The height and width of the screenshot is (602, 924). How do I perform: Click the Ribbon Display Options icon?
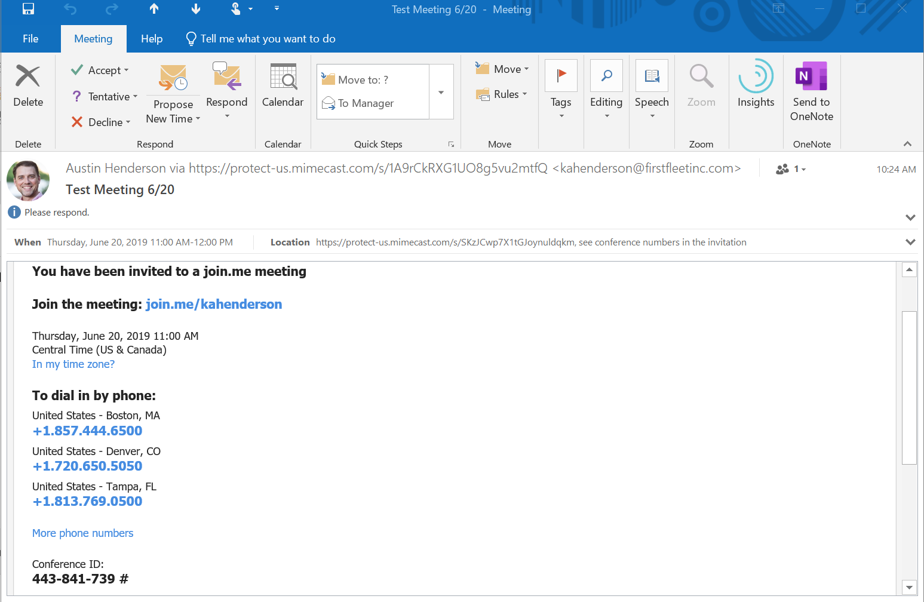(779, 8)
